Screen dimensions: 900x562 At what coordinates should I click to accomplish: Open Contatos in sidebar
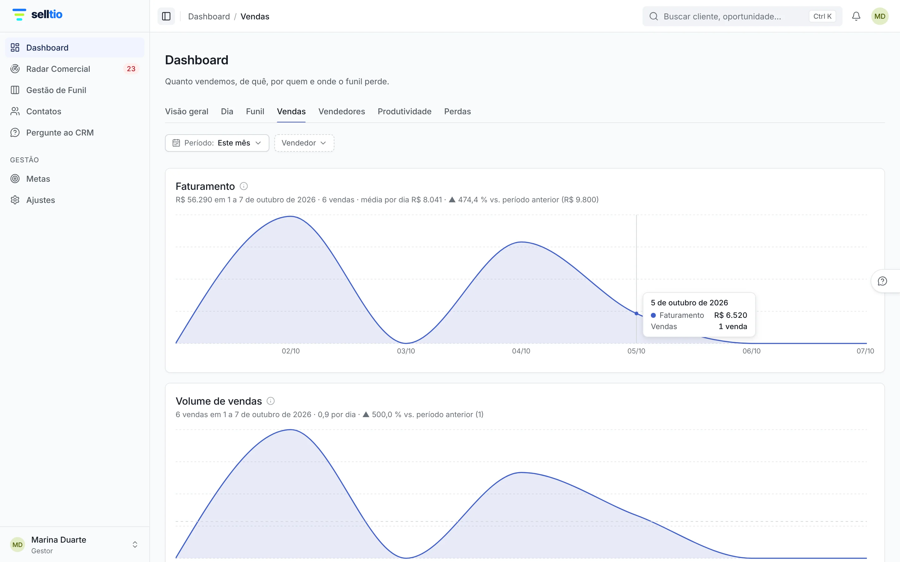(x=75, y=111)
